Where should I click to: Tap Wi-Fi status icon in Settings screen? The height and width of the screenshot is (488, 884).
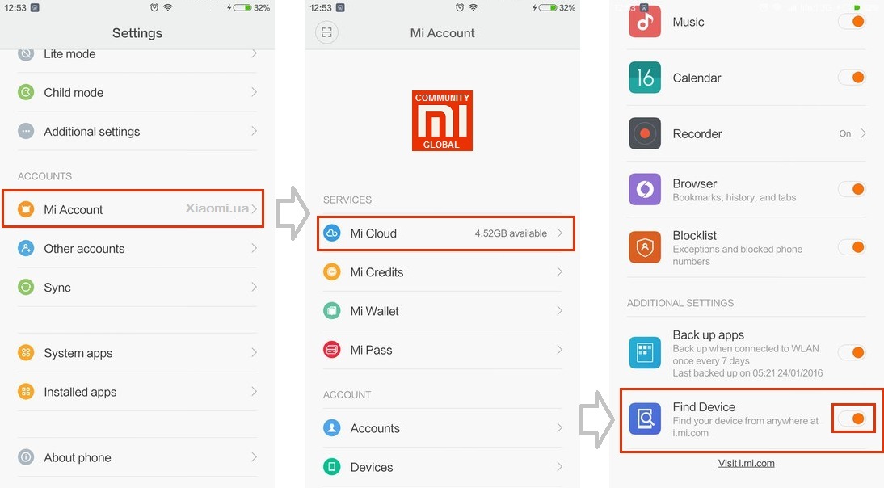[x=168, y=7]
